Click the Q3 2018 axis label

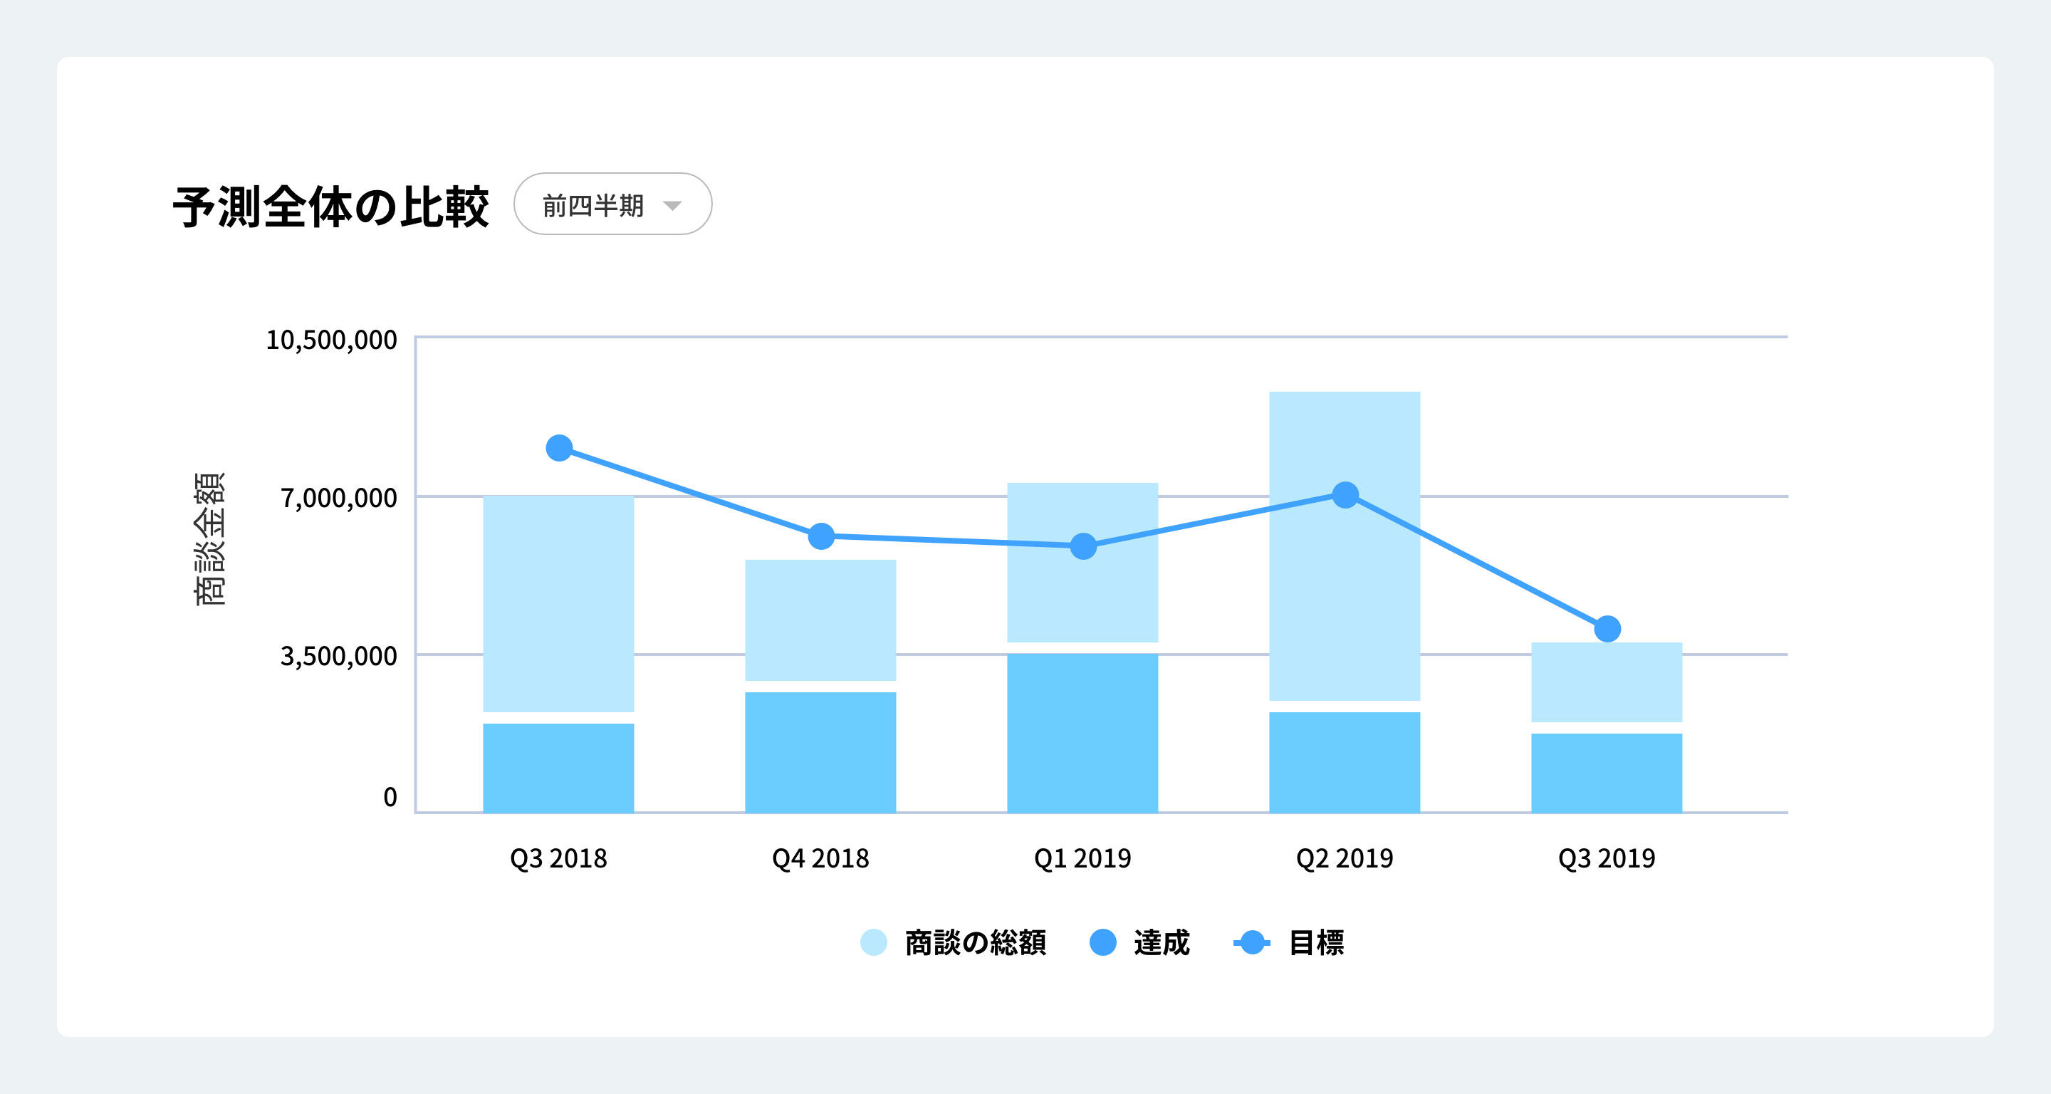(x=558, y=858)
